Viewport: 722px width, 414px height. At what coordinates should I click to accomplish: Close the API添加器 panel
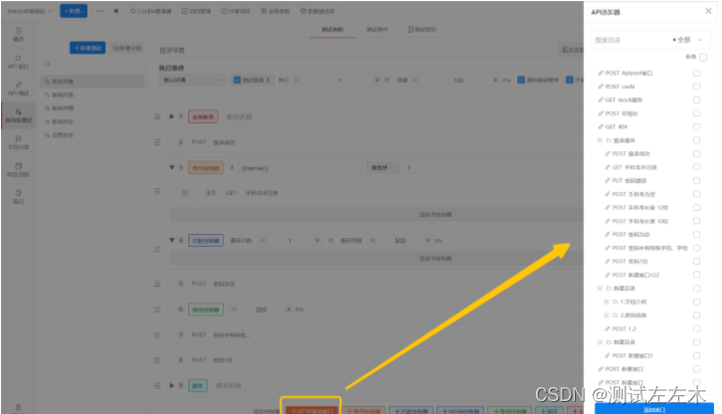708,11
